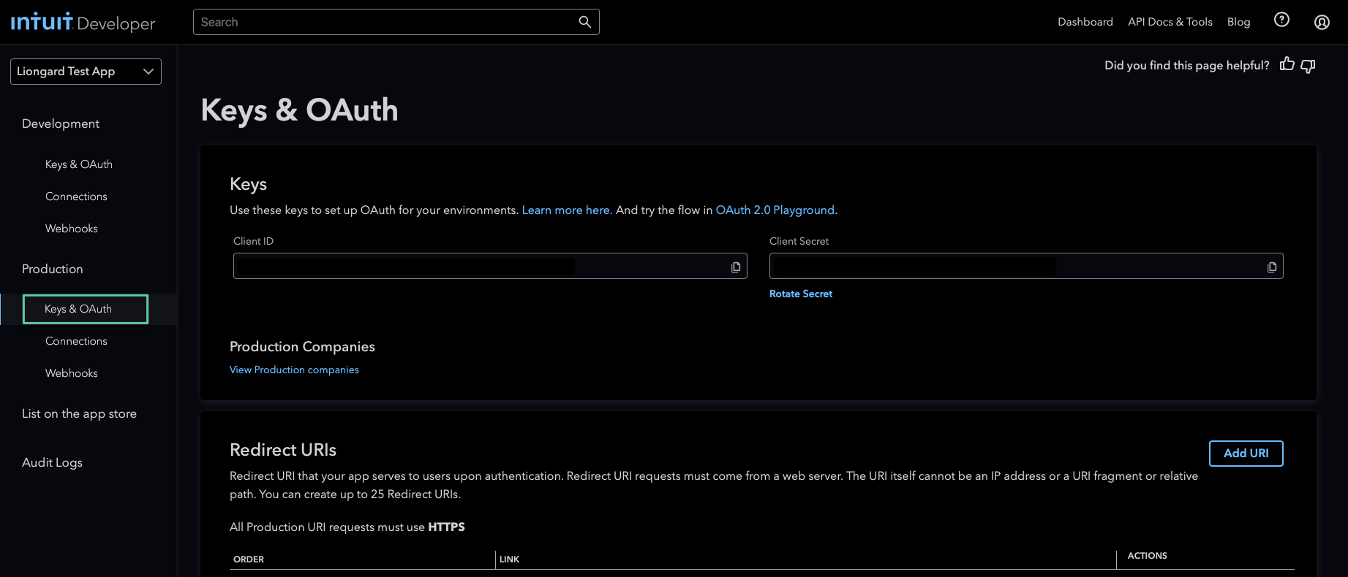Image resolution: width=1348 pixels, height=577 pixels.
Task: Open API Docs & Tools menu
Action: (1170, 22)
